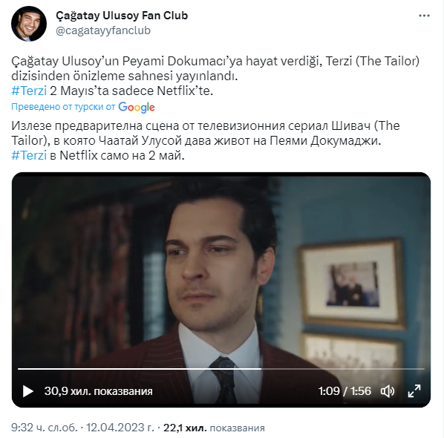This screenshot has height=438, width=444.
Task: Click the 30,9 хил. показвания video view label
Action: click(98, 391)
